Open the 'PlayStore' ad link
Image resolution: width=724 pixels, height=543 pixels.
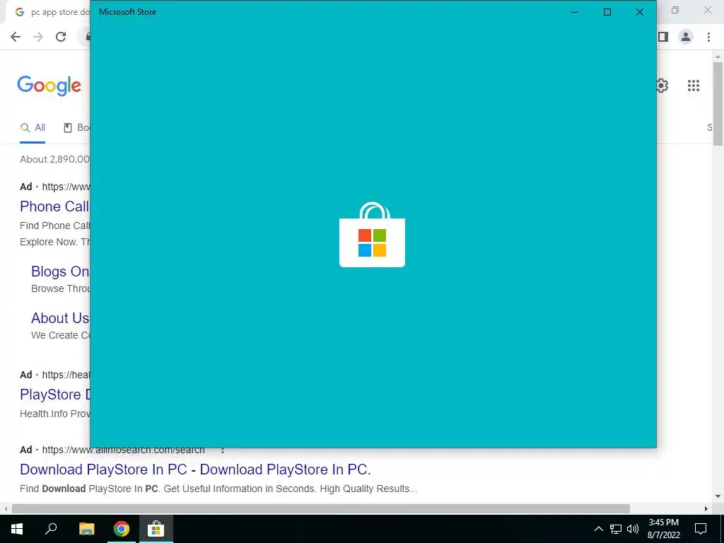(54, 395)
